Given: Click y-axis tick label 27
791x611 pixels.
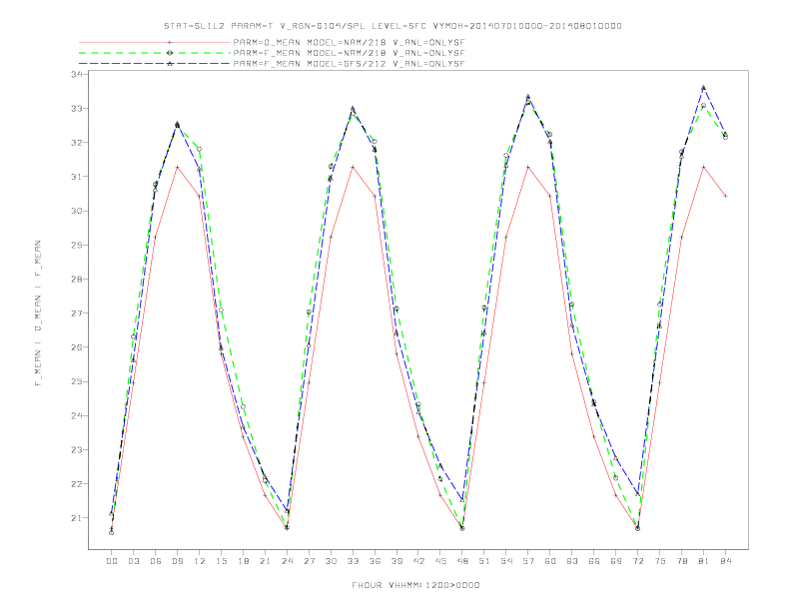Looking at the screenshot, I should (77, 313).
